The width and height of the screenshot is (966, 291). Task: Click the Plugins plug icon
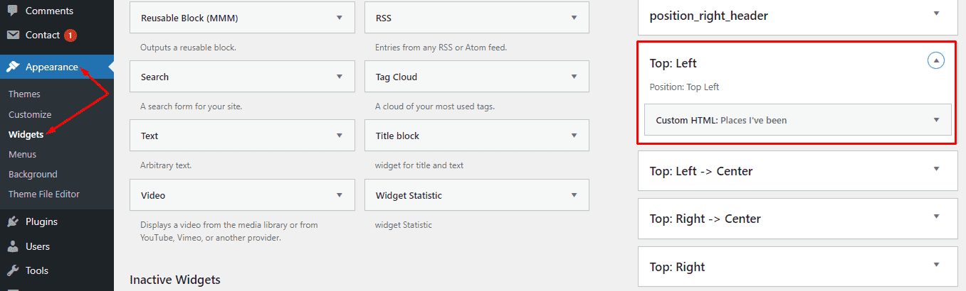pos(13,221)
